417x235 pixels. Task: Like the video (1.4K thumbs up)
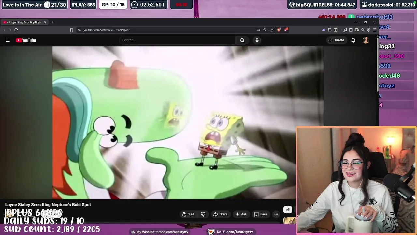point(188,214)
